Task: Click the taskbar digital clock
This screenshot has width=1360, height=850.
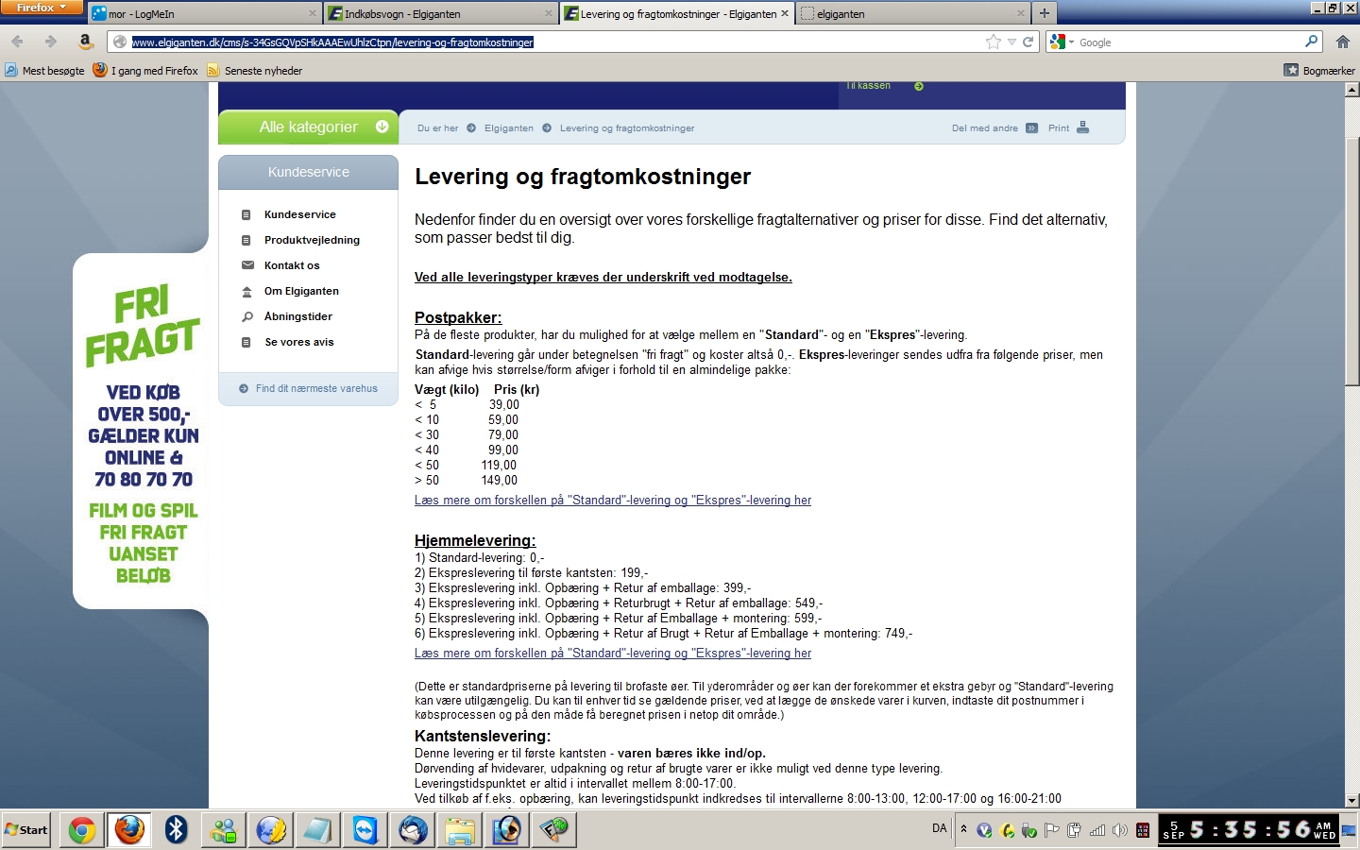Action: [x=1250, y=830]
